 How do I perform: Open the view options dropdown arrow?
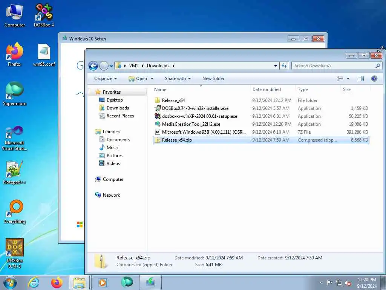(x=348, y=79)
